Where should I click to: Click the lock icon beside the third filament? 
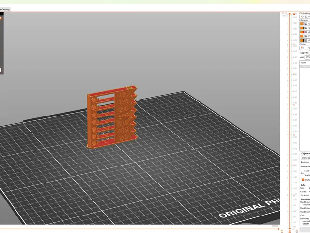(x=306, y=32)
